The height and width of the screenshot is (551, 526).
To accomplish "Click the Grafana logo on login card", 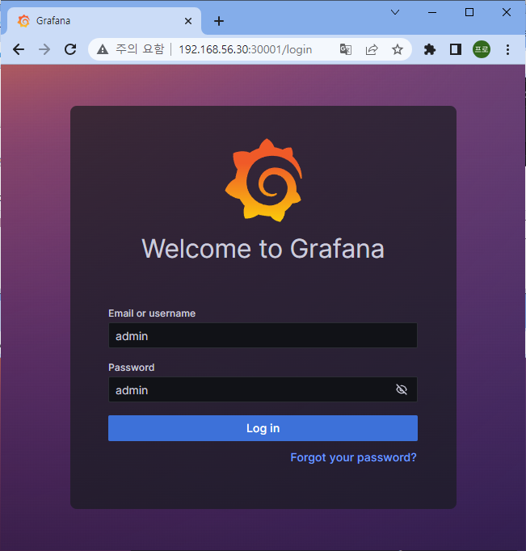I will tap(264, 180).
